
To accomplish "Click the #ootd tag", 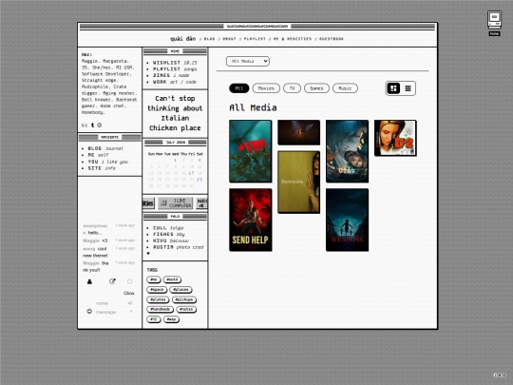I will (x=172, y=279).
